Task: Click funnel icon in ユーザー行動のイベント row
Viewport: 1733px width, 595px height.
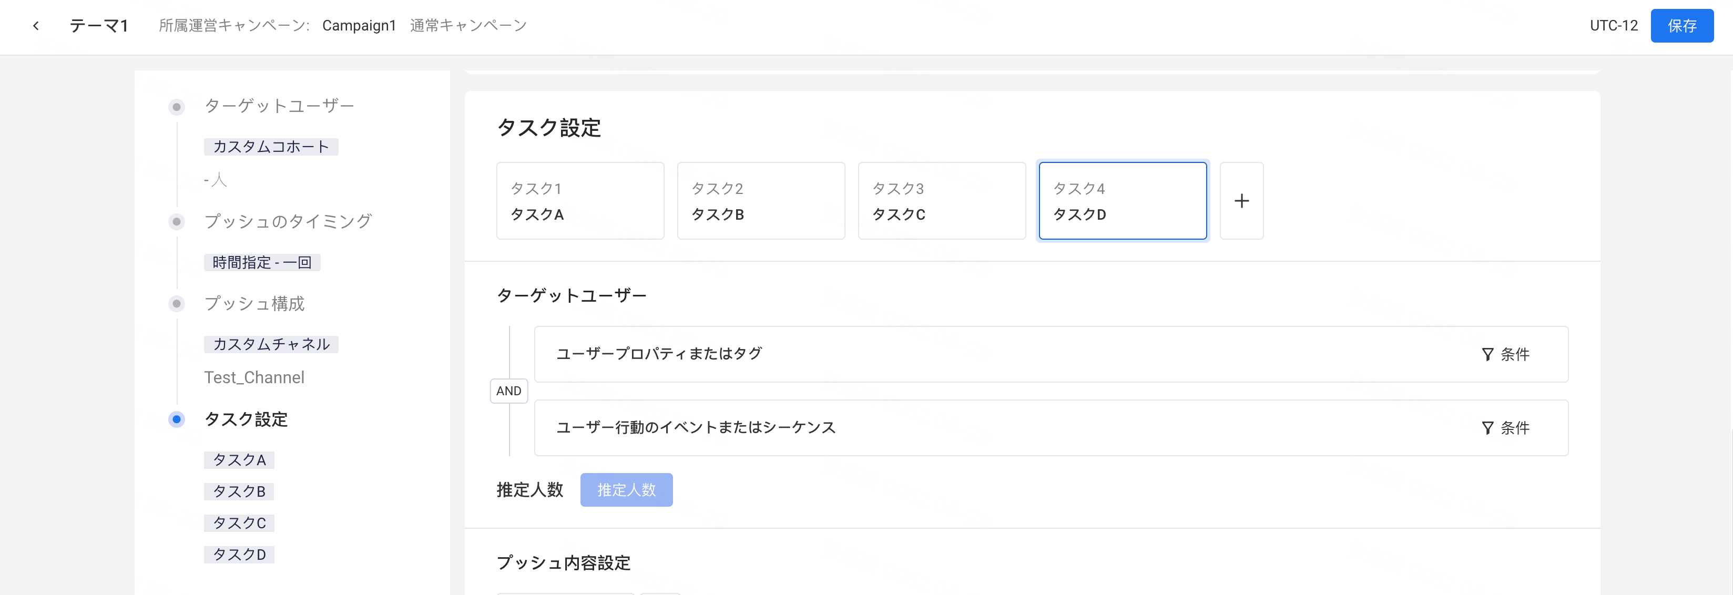Action: click(1487, 428)
